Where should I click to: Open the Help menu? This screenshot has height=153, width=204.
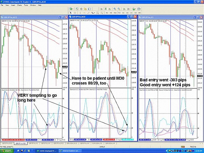[x=40, y=5]
